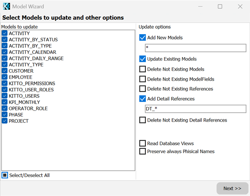Toggle KITTO_PERMISSIONS checkbox
This screenshot has height=196, width=250.
pos(5,83)
